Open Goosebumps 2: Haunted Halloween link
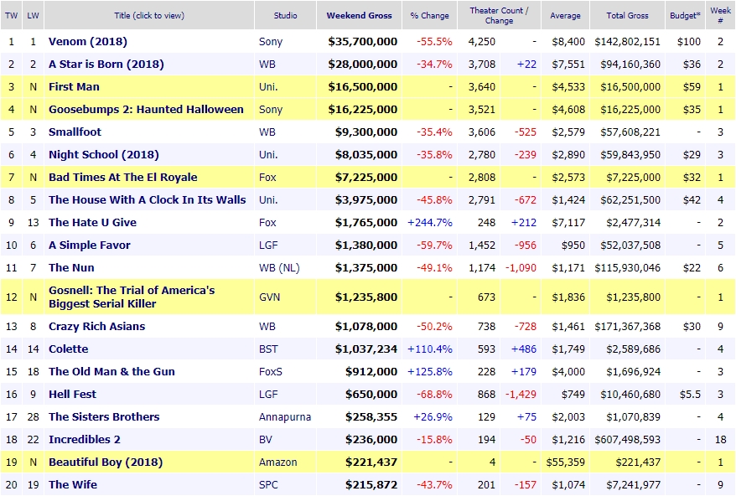Image resolution: width=736 pixels, height=496 pixels. 146,109
